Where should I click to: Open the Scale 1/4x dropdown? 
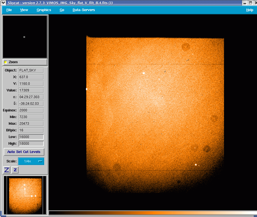point(31,161)
